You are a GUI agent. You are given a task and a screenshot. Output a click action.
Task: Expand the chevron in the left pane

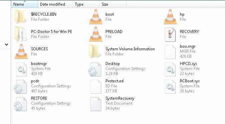6,45
